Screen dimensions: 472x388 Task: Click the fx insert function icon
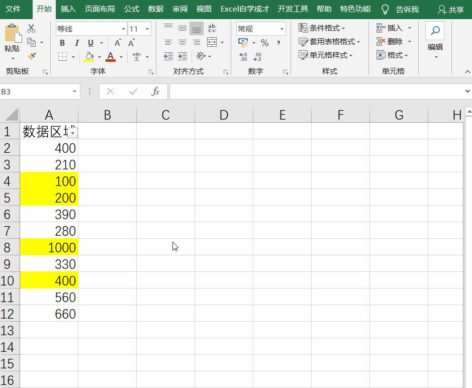pos(155,91)
